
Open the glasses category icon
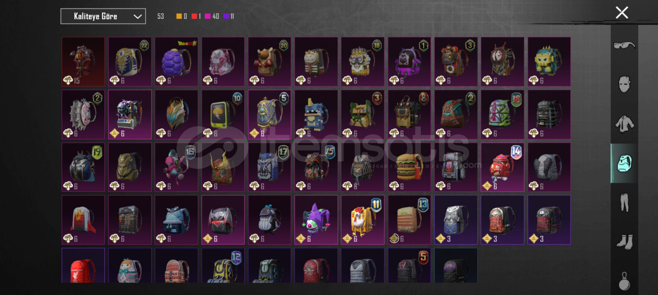[x=624, y=45]
